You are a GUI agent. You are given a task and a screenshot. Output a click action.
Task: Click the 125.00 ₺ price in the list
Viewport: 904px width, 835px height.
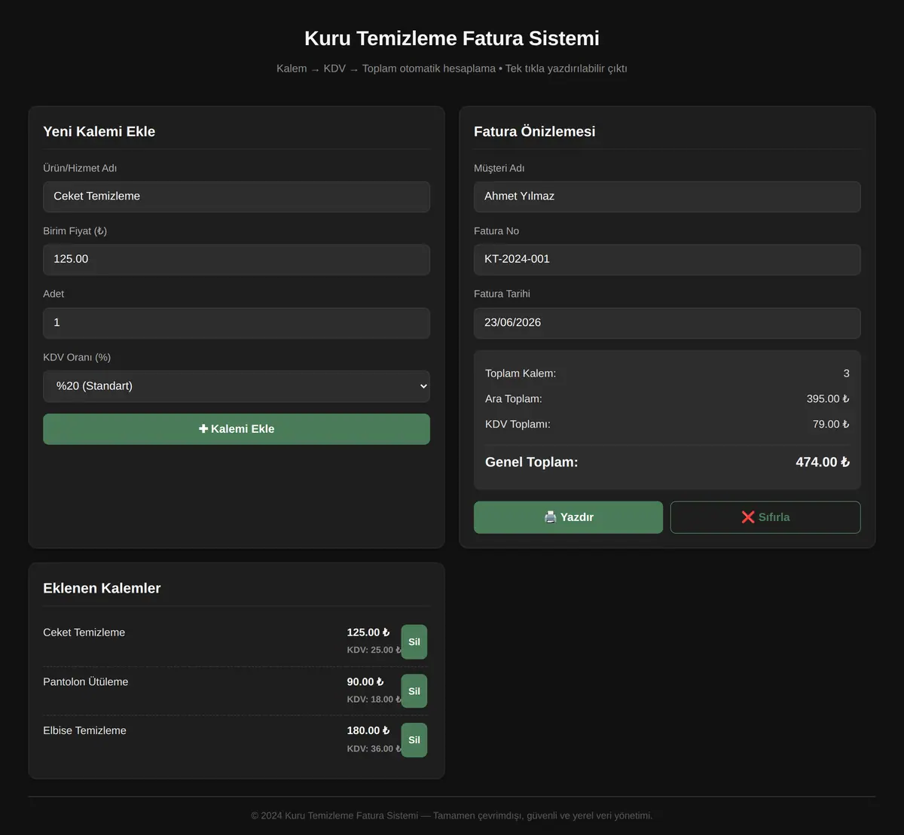point(368,632)
